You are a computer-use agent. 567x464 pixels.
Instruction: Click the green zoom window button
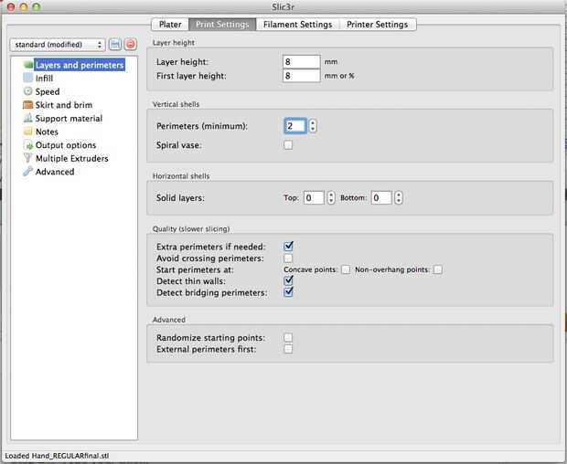pyautogui.click(x=37, y=6)
